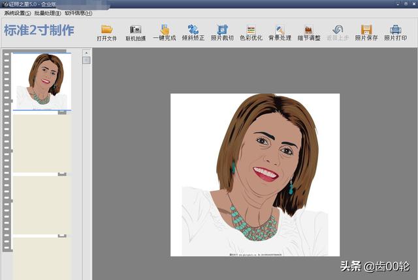Open 色彩优化 color optimization

click(251, 29)
